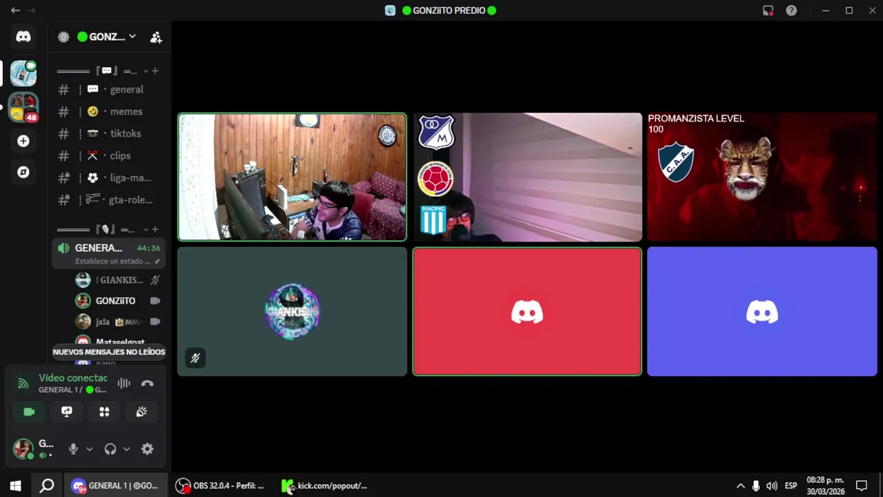The width and height of the screenshot is (883, 497).
Task: Open audio output options chevron
Action: [126, 449]
